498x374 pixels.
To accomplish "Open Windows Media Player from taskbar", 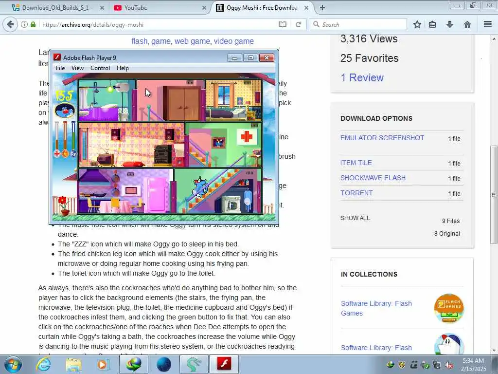I will [x=103, y=364].
